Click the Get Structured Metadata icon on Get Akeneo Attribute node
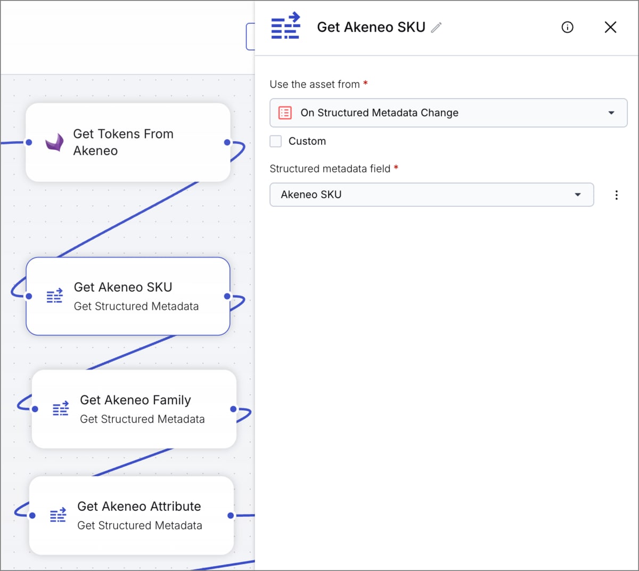 point(58,515)
